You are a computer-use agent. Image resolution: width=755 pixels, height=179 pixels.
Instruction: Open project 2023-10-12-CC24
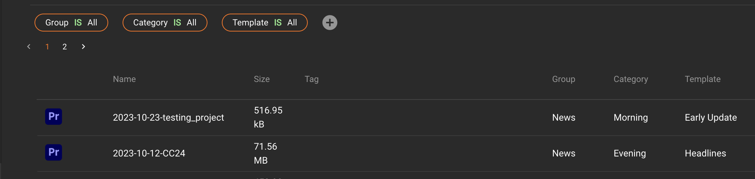[x=149, y=153]
